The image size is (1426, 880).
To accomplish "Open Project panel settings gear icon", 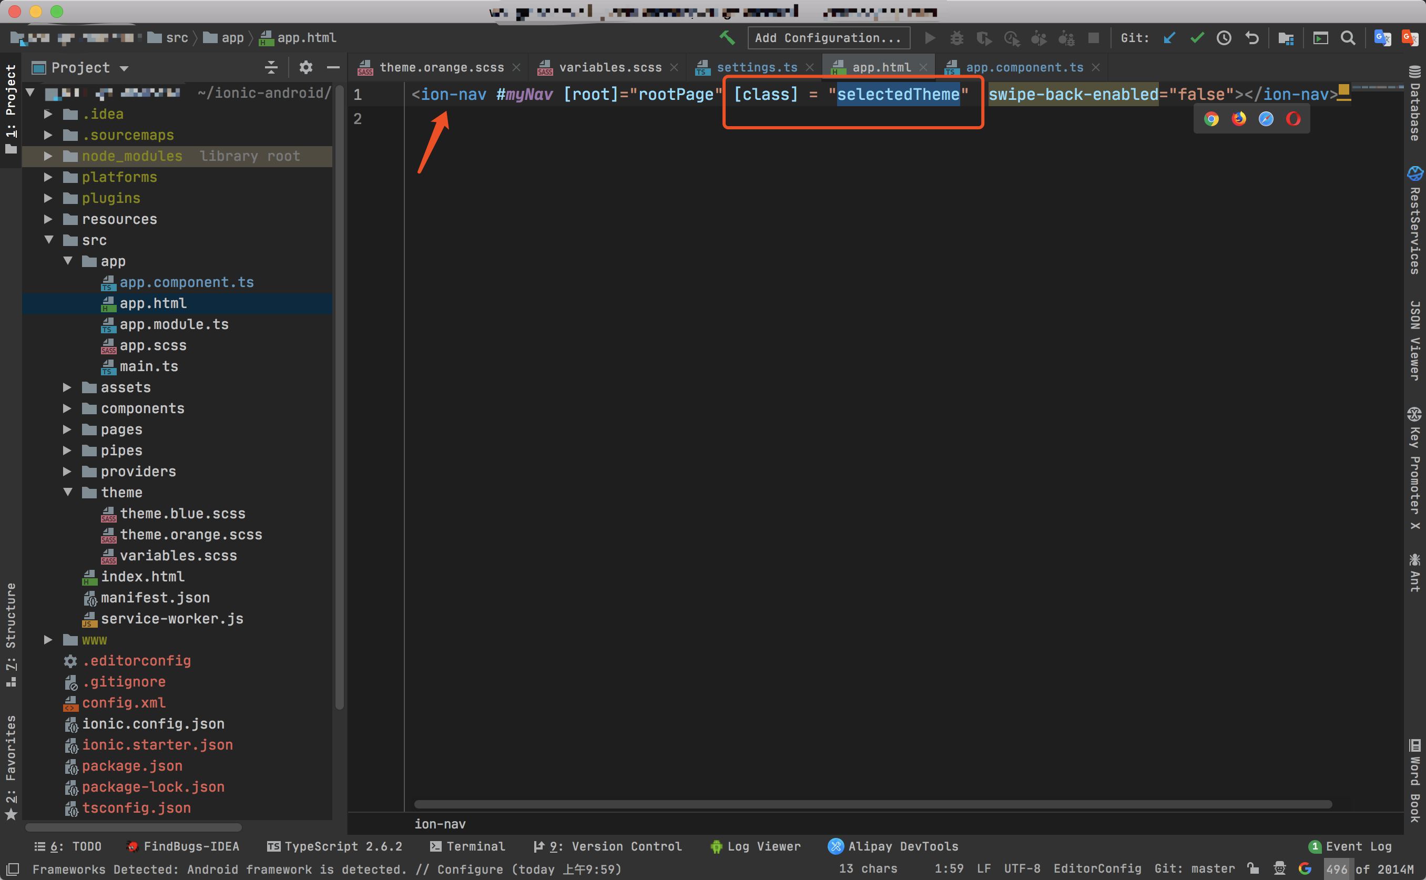I will (x=305, y=67).
